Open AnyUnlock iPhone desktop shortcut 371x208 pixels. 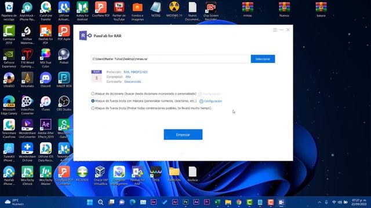point(27,11)
